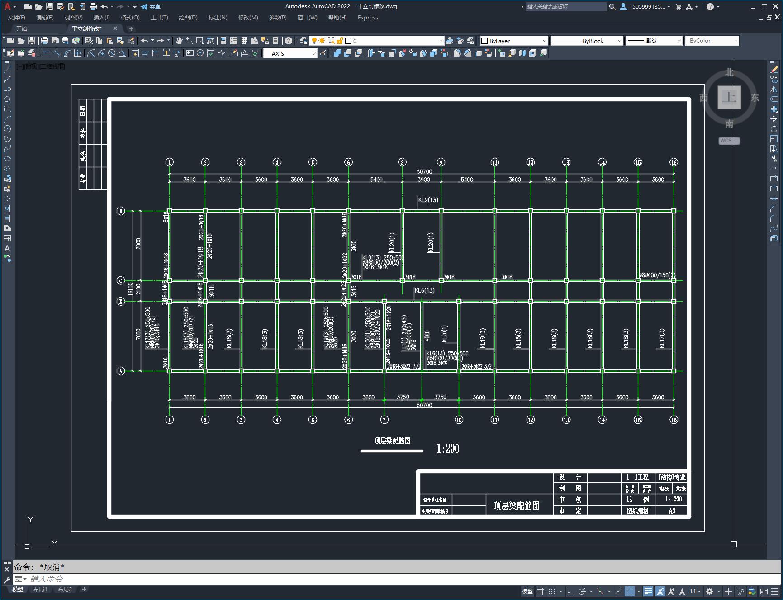Image resolution: width=783 pixels, height=600 pixels.
Task: Choose the Linear dimension tool
Action: tap(46, 53)
